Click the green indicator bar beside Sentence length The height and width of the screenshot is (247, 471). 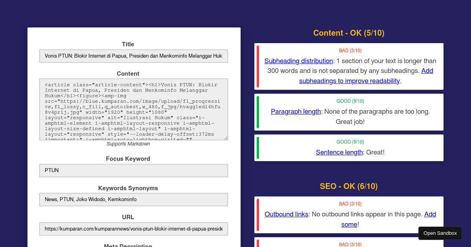click(258, 148)
